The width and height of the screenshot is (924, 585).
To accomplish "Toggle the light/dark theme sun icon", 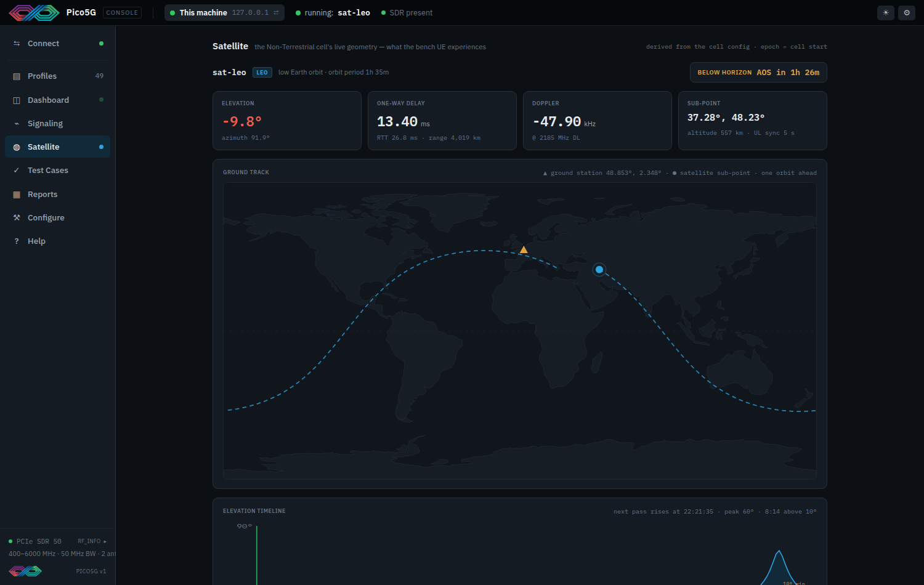I will [x=886, y=12].
